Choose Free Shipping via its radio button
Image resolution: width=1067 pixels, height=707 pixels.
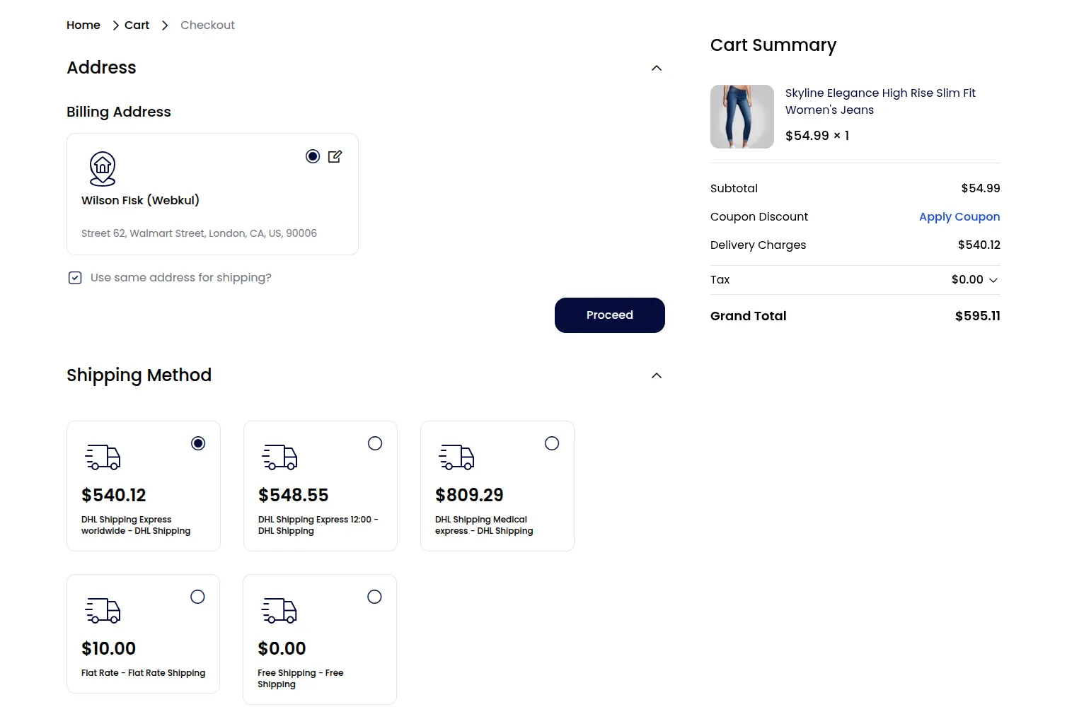coord(374,597)
